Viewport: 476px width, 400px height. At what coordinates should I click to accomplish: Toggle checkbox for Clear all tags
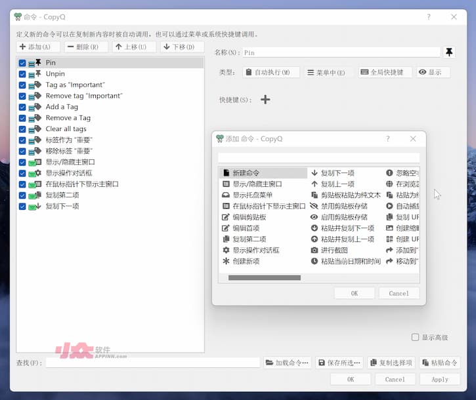click(22, 129)
